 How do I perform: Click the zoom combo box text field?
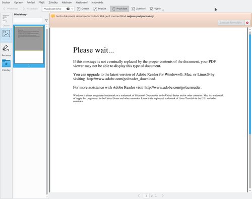pyautogui.click(x=54, y=9)
